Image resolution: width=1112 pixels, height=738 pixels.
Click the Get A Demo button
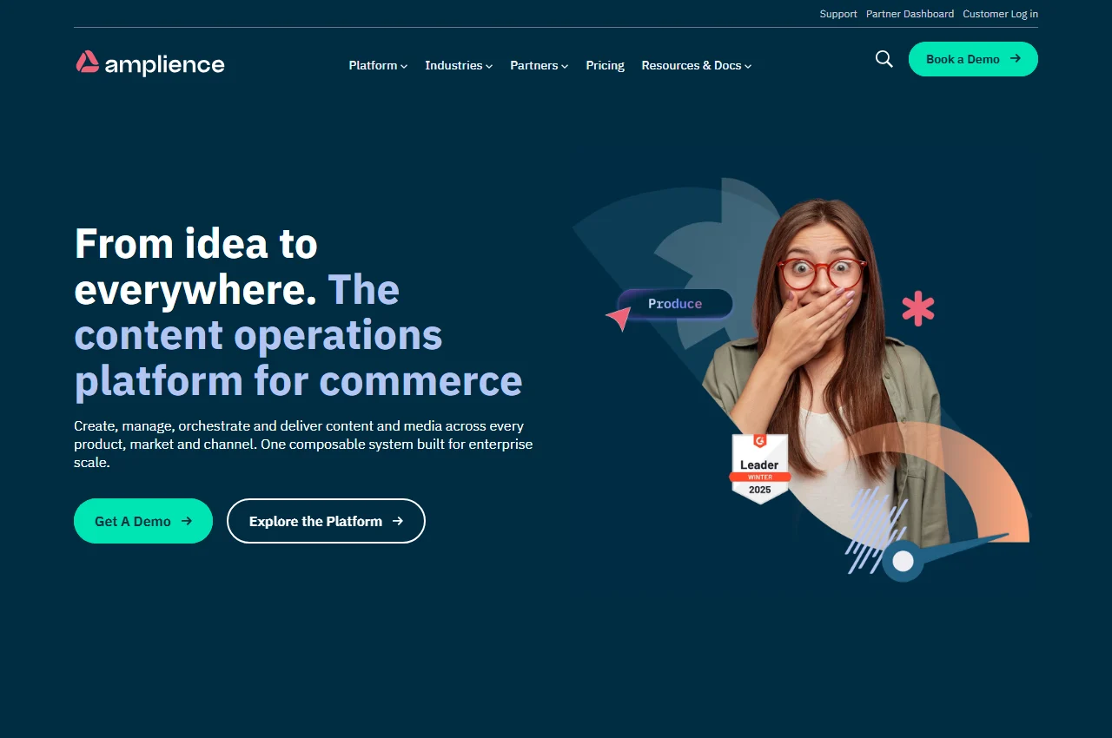(143, 521)
